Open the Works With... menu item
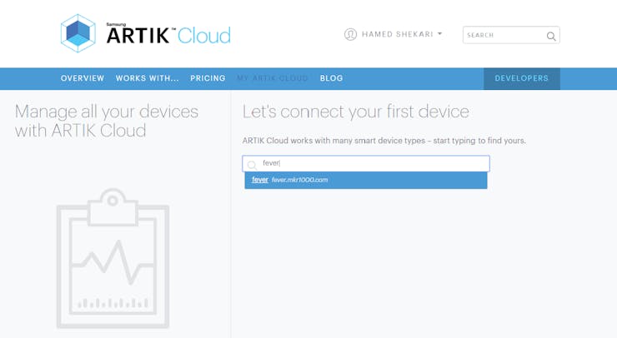The height and width of the screenshot is (338, 617). point(148,78)
